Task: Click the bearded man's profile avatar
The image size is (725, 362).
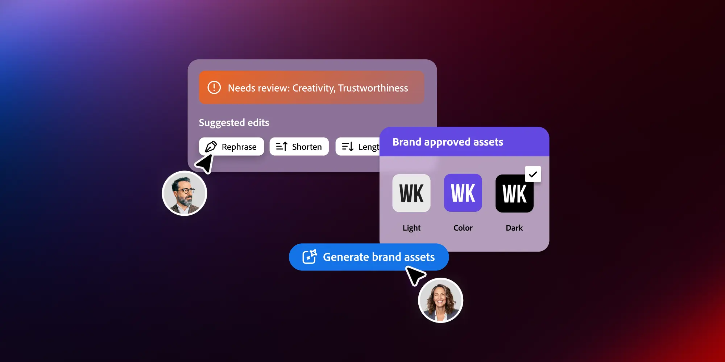Action: (185, 193)
